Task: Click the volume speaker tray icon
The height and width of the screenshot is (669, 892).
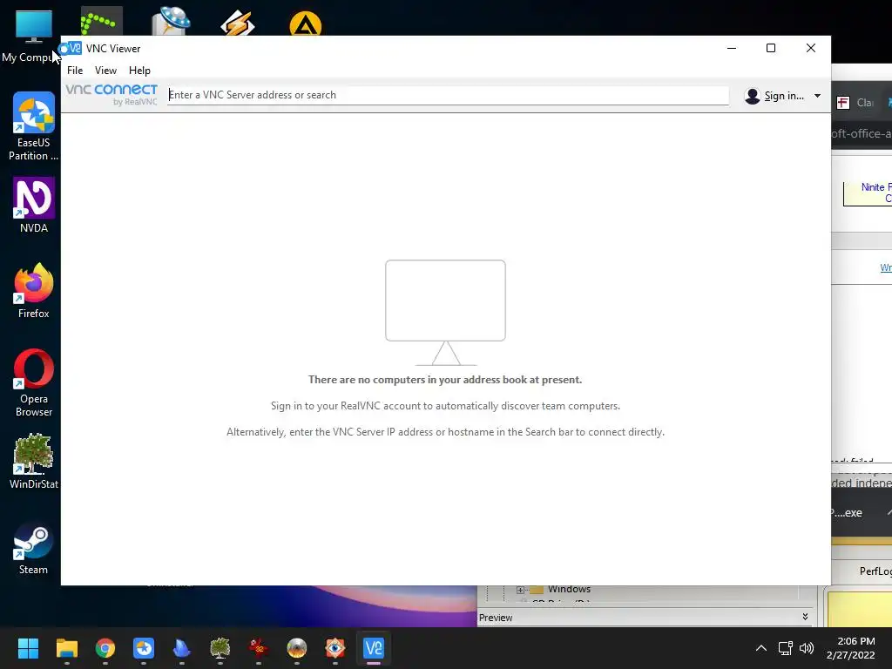Action: 807,648
